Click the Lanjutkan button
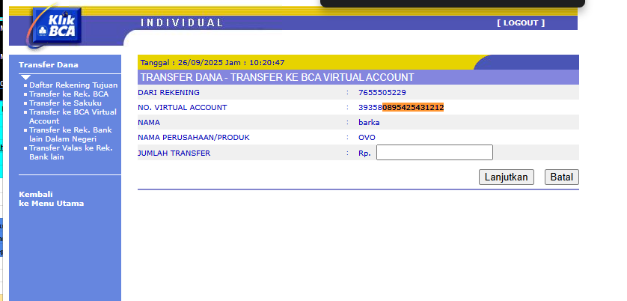Image resolution: width=627 pixels, height=301 pixels. [x=507, y=177]
